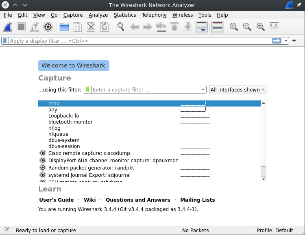Image resolution: width=305 pixels, height=235 pixels.
Task: Open the Telephony menu
Action: tap(154, 15)
